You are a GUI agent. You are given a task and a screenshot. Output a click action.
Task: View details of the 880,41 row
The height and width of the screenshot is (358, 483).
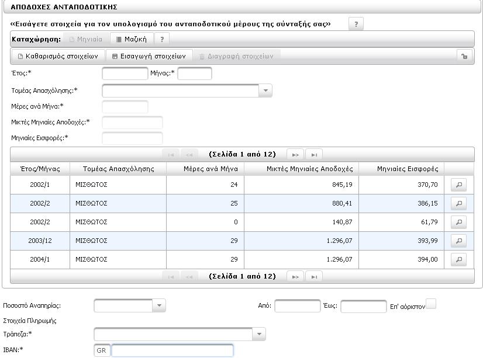coord(458,204)
